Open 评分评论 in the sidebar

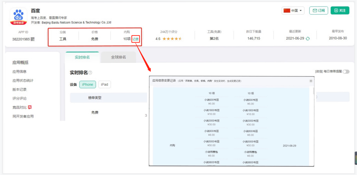click(x=20, y=99)
